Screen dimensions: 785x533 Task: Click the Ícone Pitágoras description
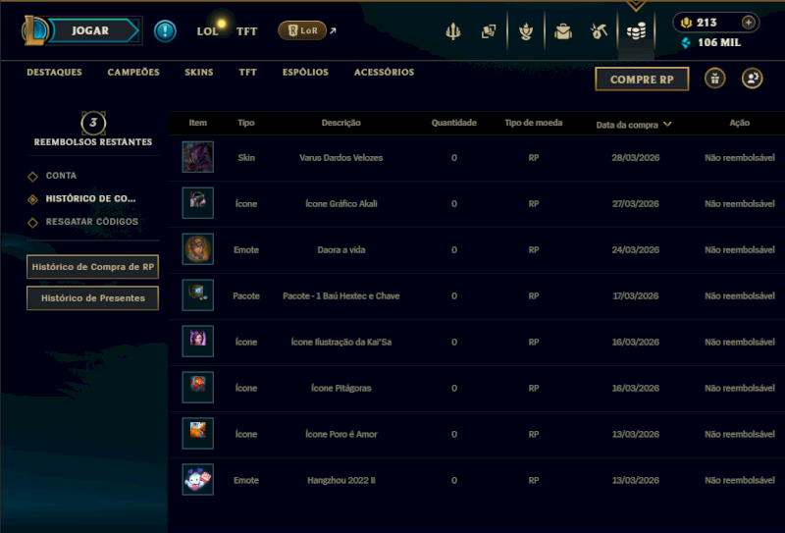340,389
